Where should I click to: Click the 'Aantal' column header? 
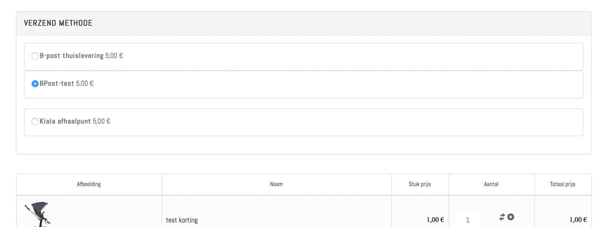(491, 184)
